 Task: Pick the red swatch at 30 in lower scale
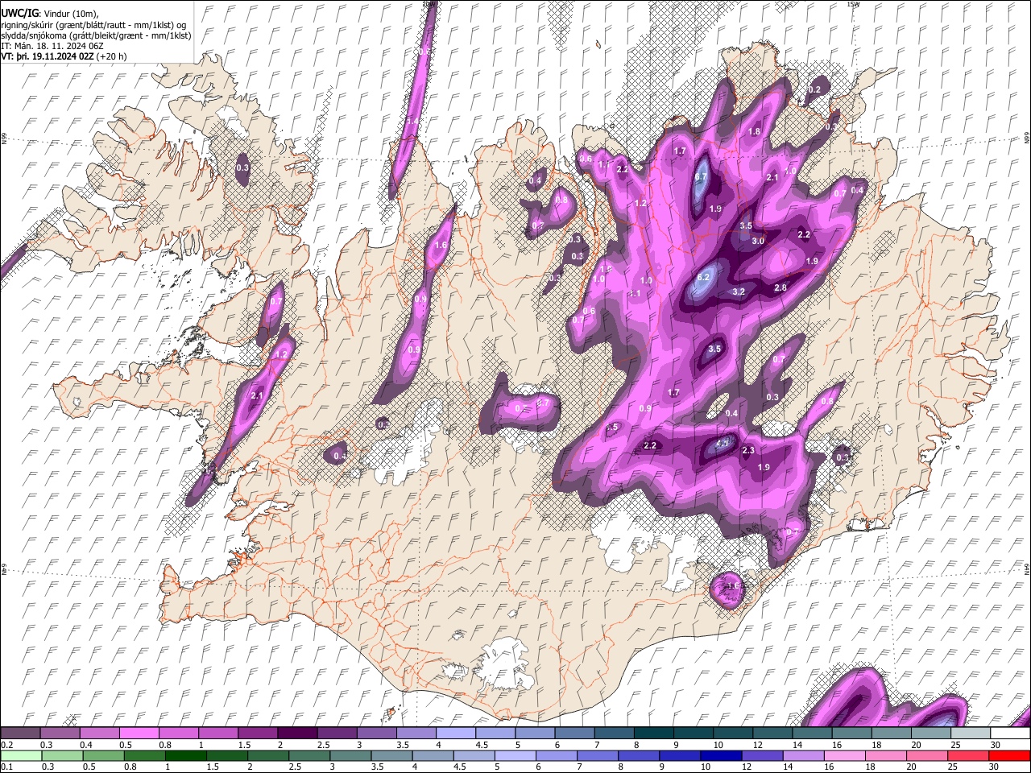1009,755
